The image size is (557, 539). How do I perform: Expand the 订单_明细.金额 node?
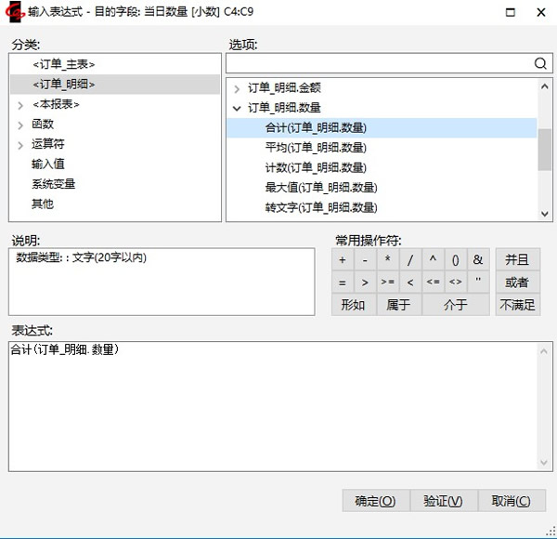click(237, 88)
